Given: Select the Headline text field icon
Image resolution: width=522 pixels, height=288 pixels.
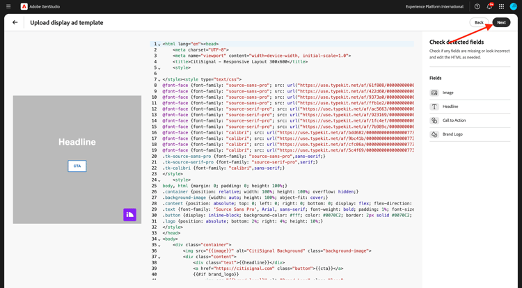Looking at the screenshot, I should point(434,106).
